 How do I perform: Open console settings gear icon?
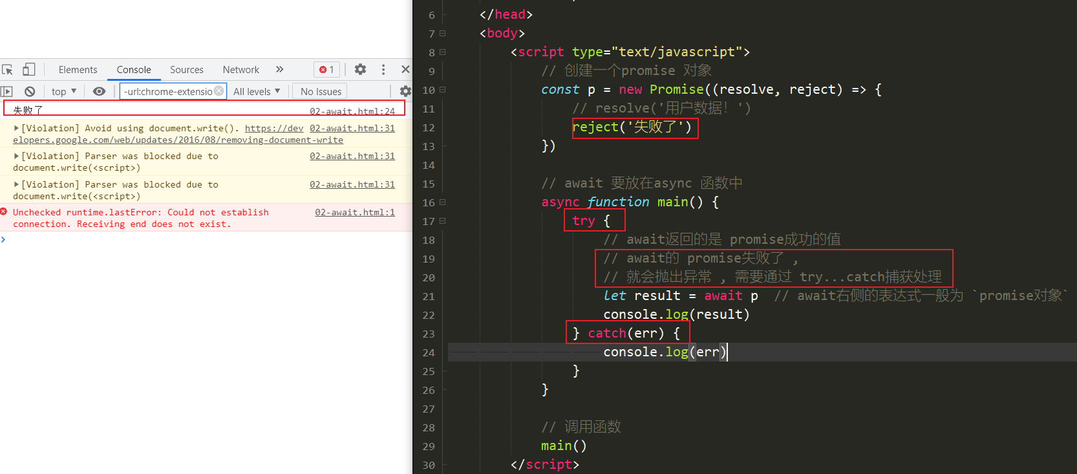coord(405,91)
